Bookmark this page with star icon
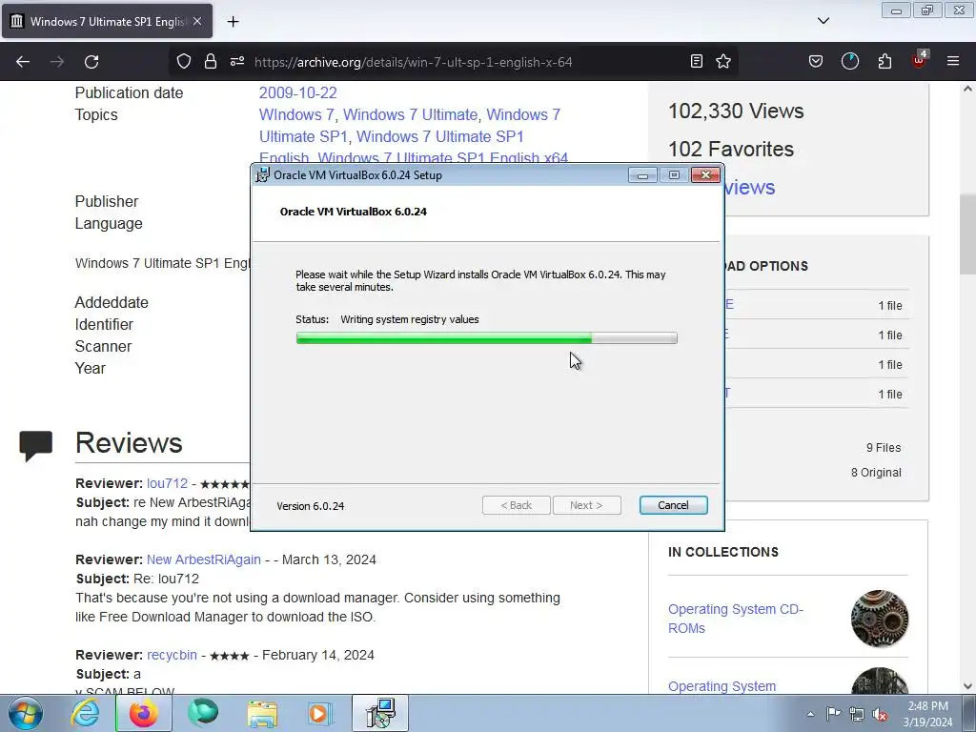The width and height of the screenshot is (976, 732). (723, 61)
